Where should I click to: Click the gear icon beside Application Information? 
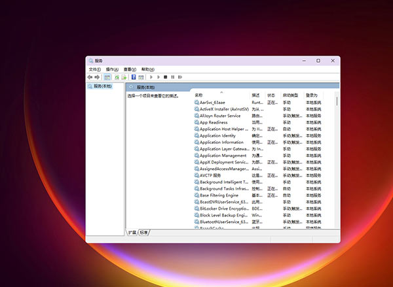pos(196,142)
